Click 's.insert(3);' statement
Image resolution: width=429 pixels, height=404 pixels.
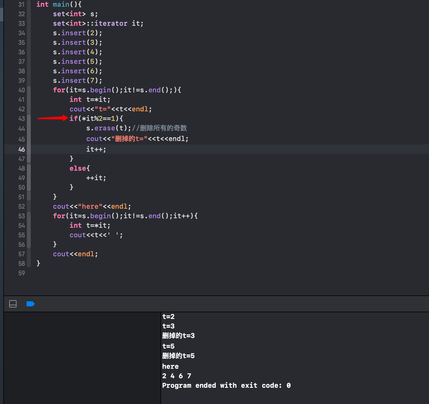point(77,43)
